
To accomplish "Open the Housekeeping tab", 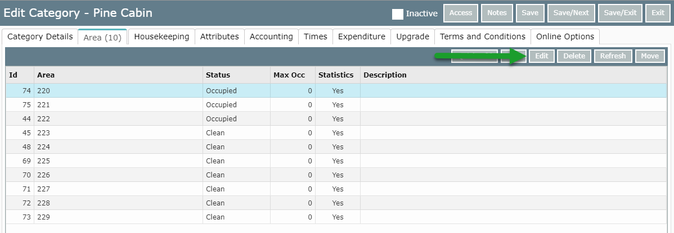I will pyautogui.click(x=161, y=37).
